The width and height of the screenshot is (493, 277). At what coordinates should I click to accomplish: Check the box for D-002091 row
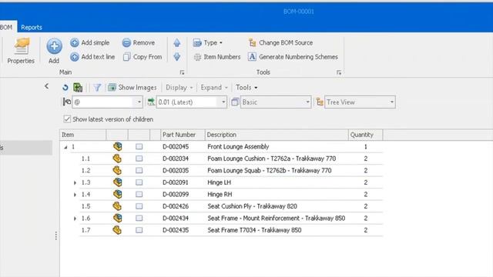[x=139, y=182]
